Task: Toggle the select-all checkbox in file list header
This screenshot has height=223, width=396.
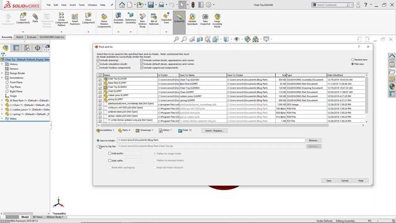Action: 100,75
